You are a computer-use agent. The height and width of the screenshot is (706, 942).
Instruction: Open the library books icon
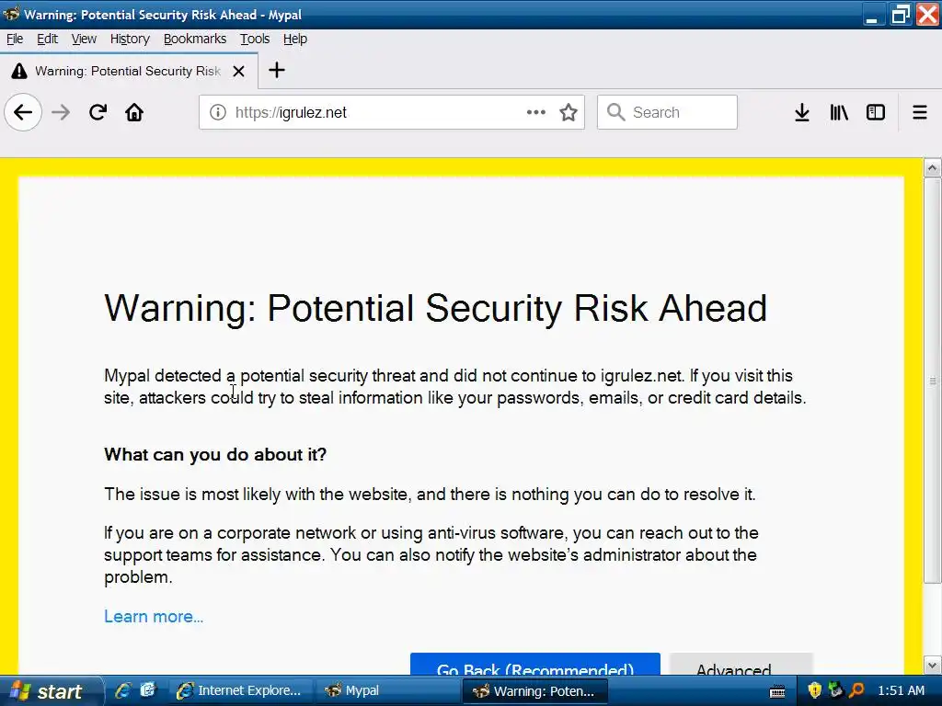(x=839, y=112)
